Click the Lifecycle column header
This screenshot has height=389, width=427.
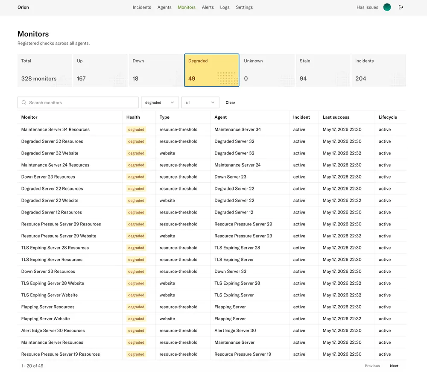pos(388,117)
